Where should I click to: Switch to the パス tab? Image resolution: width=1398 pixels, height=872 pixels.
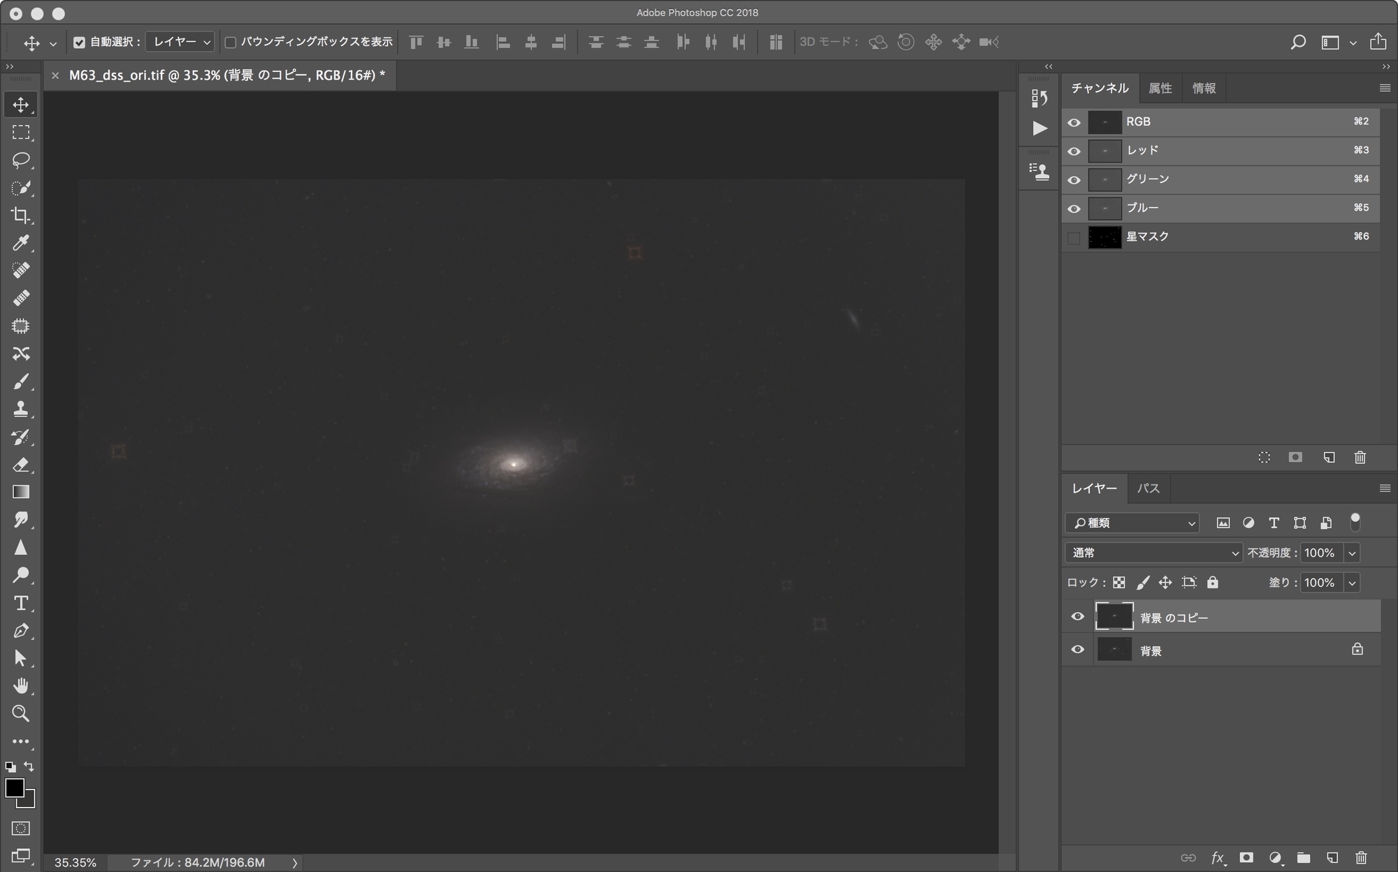pyautogui.click(x=1148, y=488)
